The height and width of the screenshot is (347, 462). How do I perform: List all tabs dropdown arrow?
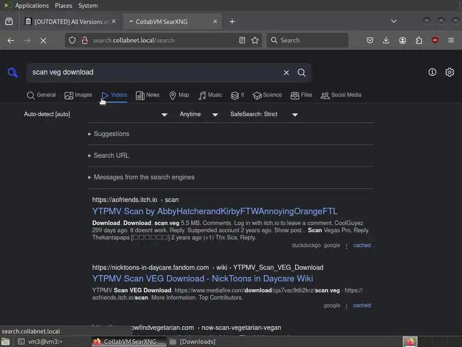(393, 21)
